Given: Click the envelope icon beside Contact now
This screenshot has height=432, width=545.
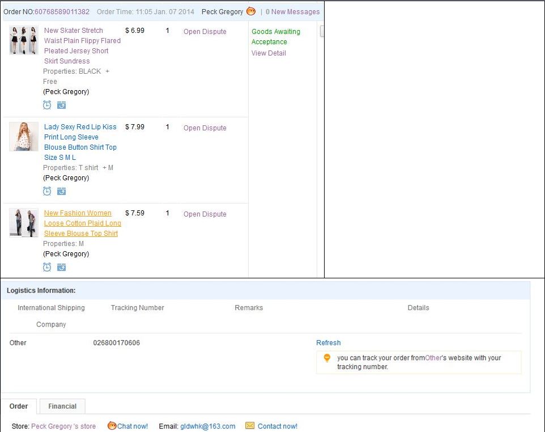Looking at the screenshot, I should [x=250, y=426].
